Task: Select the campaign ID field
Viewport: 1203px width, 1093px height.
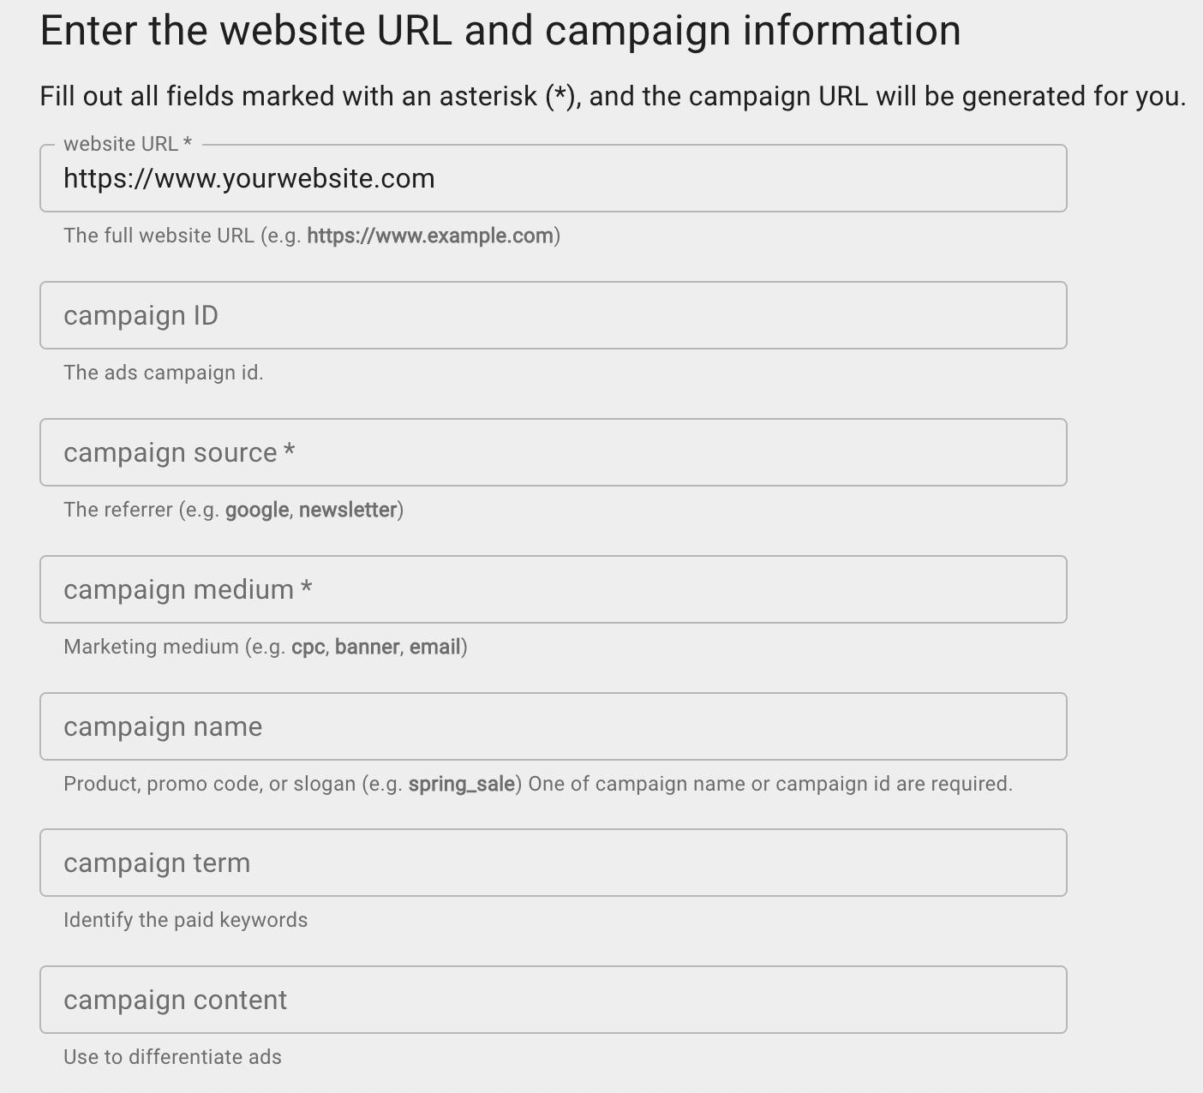Action: (x=553, y=315)
